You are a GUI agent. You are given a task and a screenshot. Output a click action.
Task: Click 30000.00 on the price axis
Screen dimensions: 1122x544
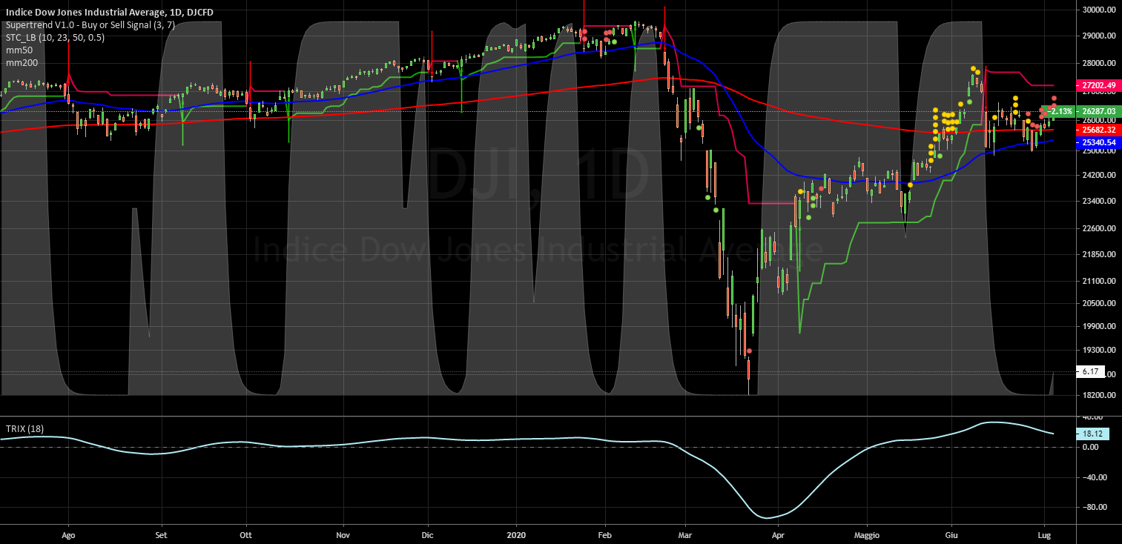1098,10
